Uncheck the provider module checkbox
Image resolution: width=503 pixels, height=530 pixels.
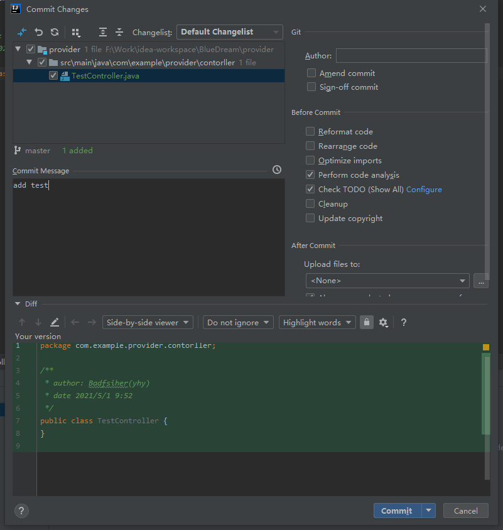[30, 50]
